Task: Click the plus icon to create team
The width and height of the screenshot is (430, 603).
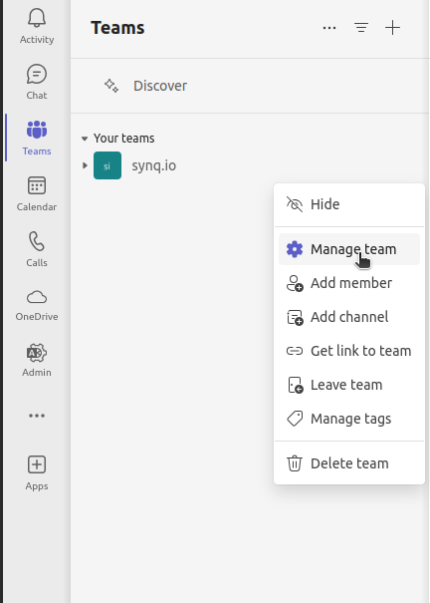Action: (393, 28)
